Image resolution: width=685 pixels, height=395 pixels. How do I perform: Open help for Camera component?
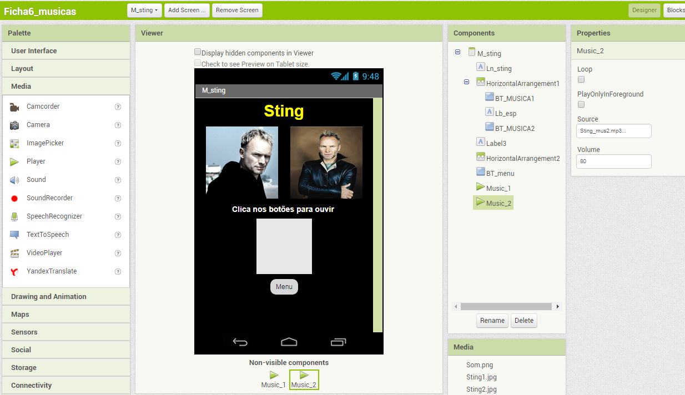point(118,125)
